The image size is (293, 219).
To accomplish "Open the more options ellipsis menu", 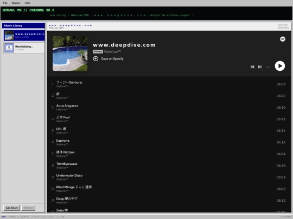I will (x=268, y=67).
